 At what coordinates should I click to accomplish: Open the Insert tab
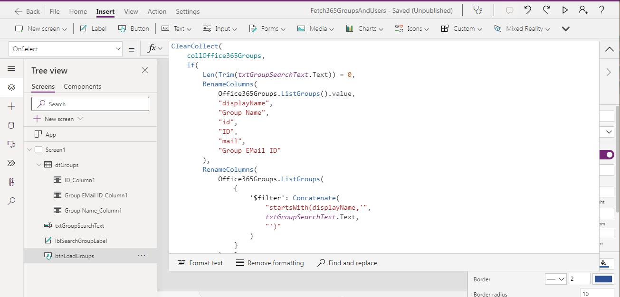[105, 11]
